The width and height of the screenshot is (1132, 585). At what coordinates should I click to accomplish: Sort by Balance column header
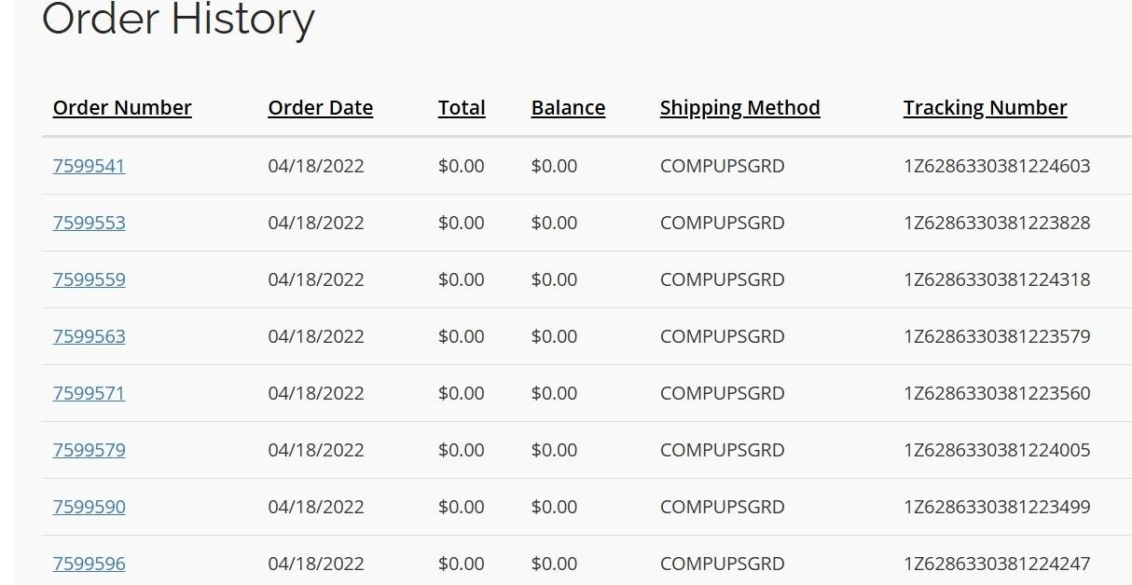point(568,108)
